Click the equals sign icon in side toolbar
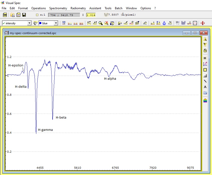Screen dimensions: 212x175 coord(205,58)
